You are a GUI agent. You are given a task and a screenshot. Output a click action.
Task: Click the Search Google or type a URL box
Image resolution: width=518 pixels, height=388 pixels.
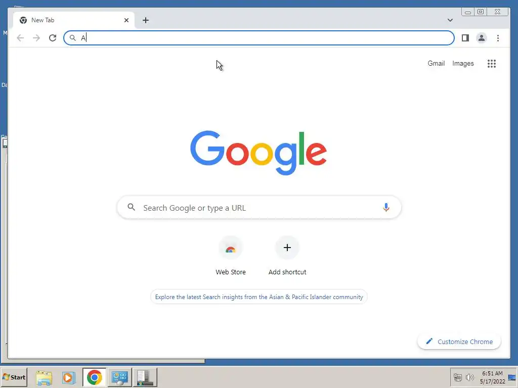[259, 208]
